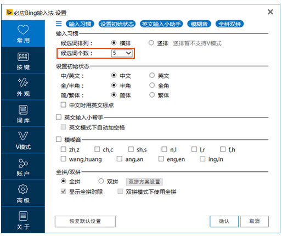282x236 pixels.
Task: Check the ang,an fuzzy option
Action: pos(120,159)
